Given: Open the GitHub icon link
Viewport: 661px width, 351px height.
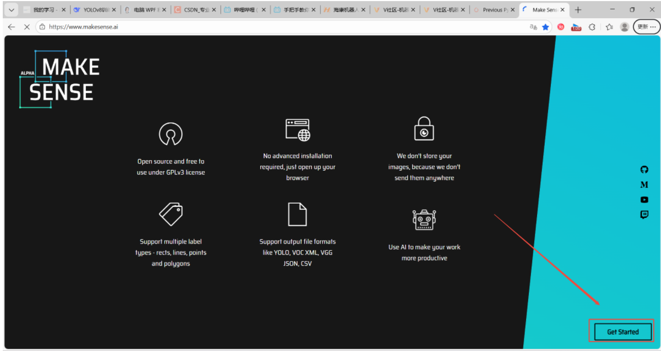Looking at the screenshot, I should pos(644,169).
